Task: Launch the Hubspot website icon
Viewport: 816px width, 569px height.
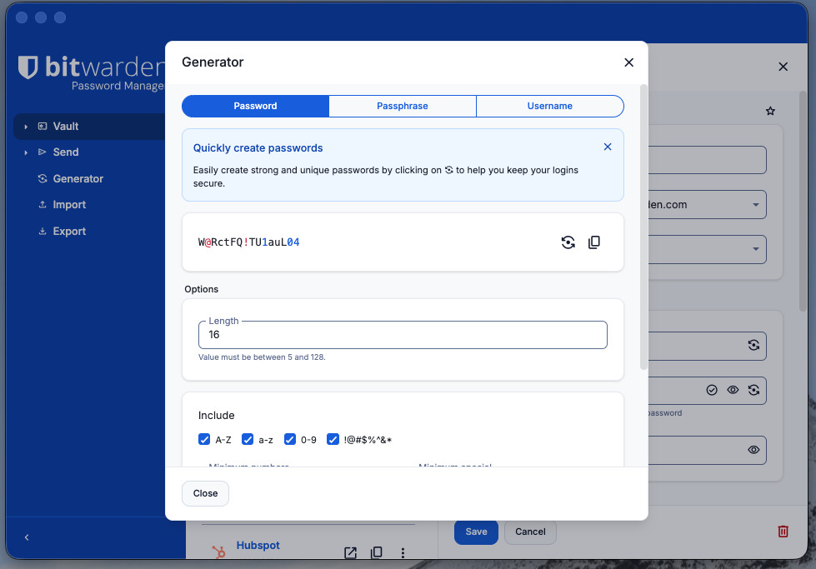Action: [x=350, y=553]
